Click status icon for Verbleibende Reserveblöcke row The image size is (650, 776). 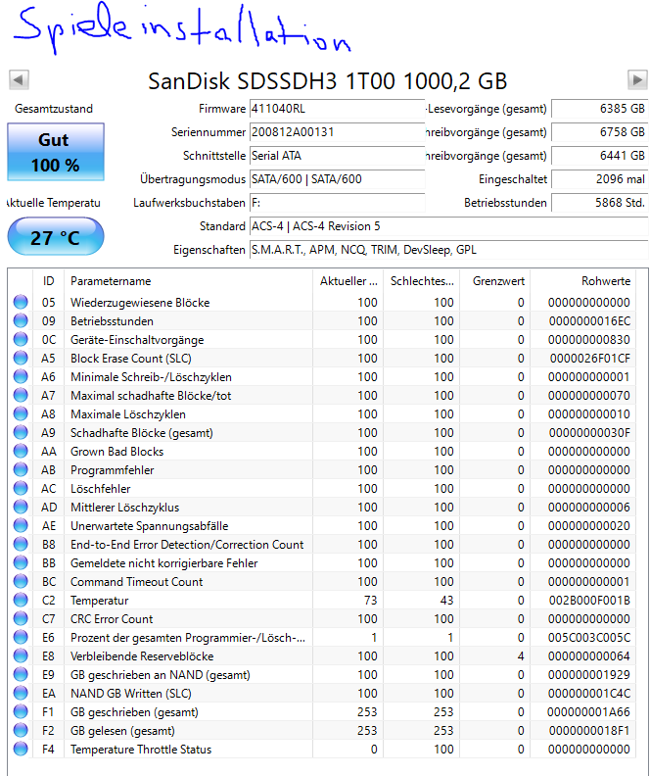tap(21, 655)
